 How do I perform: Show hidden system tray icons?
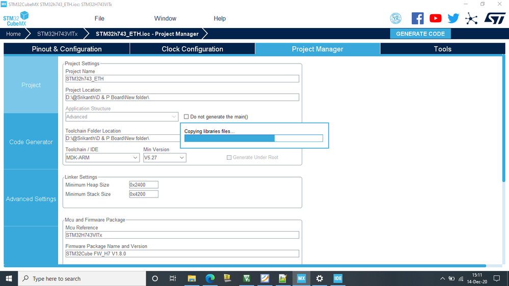tap(442, 278)
